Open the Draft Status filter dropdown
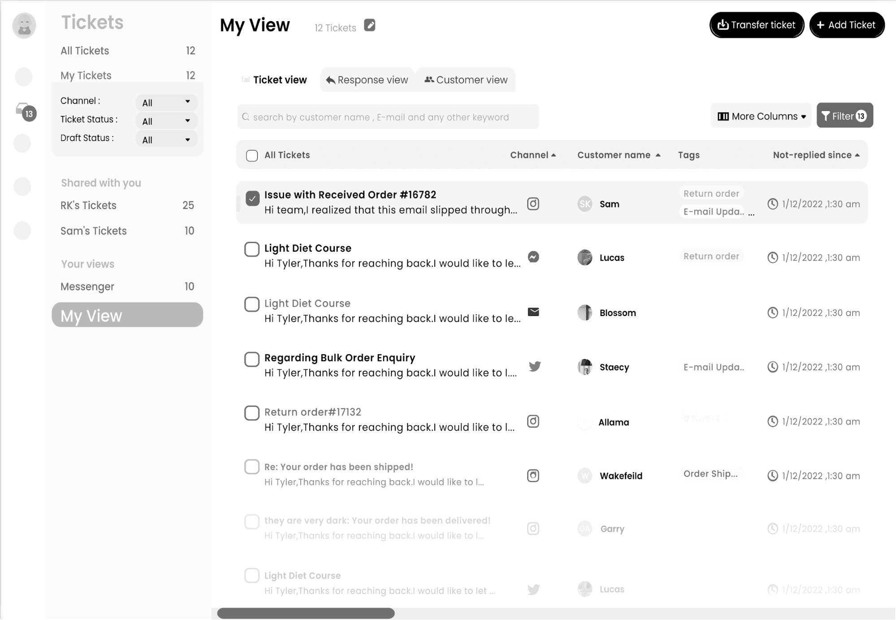Screen dimensions: 896x620 (166, 140)
